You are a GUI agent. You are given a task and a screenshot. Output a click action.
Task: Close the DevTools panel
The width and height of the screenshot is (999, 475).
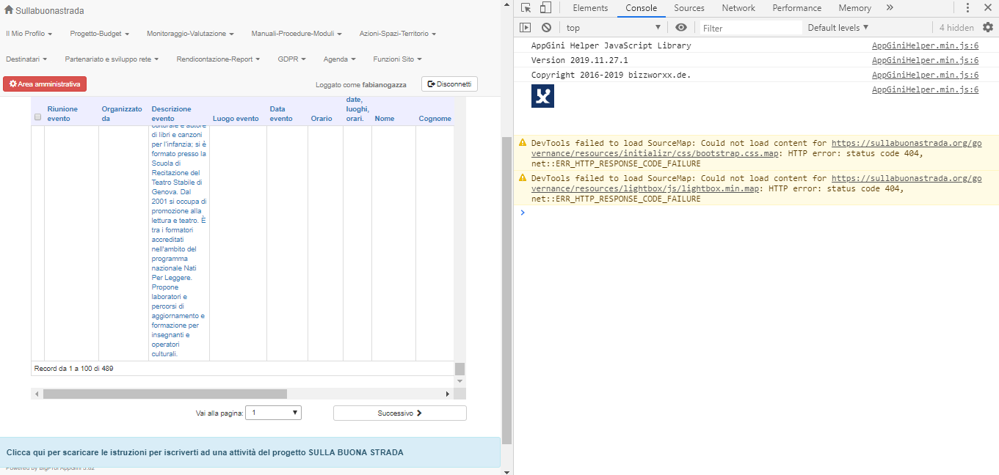tap(988, 8)
